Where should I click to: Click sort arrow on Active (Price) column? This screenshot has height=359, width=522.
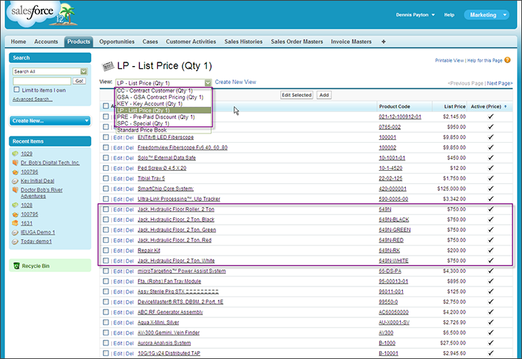click(x=505, y=106)
